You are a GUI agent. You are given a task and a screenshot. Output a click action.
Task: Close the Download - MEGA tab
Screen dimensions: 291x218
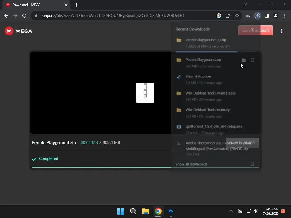66,5
